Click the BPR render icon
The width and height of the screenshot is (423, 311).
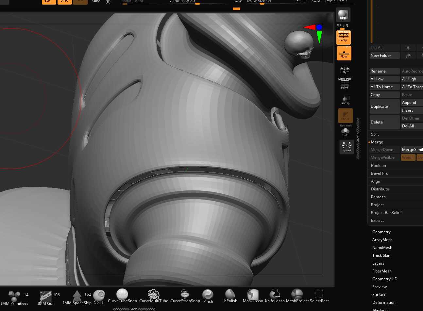343,14
